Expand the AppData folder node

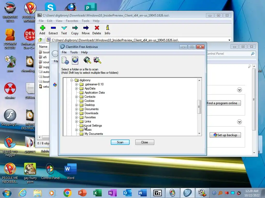[76, 88]
